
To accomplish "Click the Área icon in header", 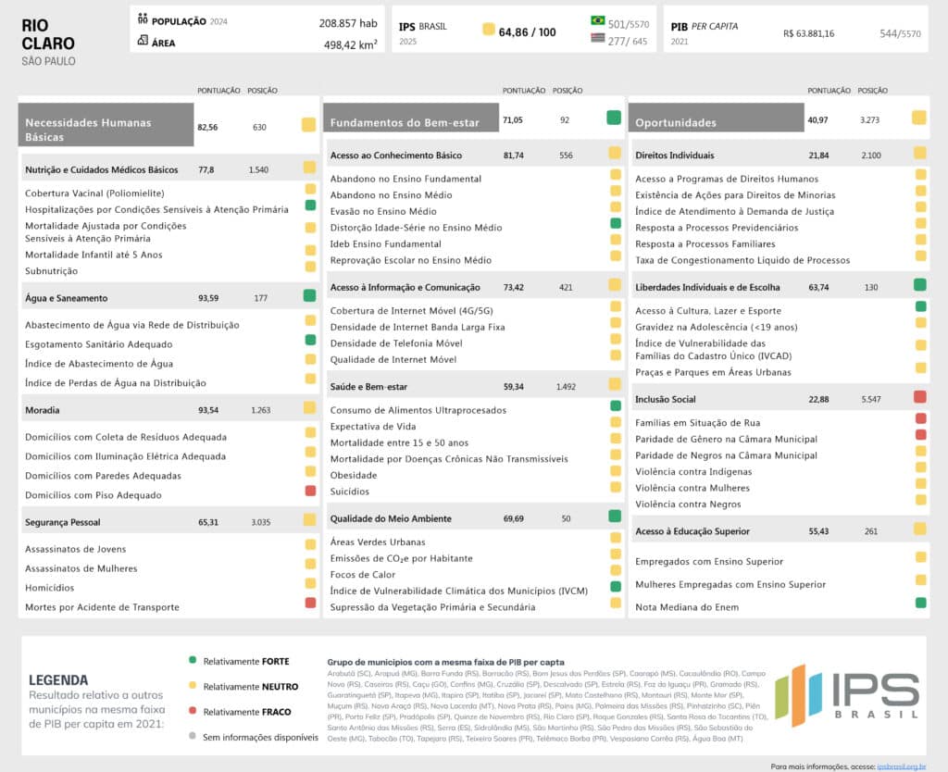I will pyautogui.click(x=143, y=41).
